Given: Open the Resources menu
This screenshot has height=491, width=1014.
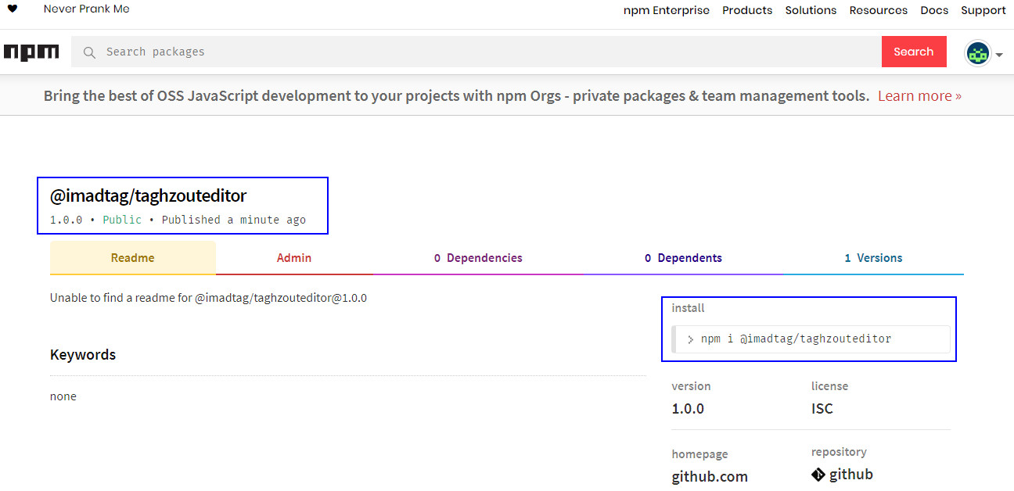Looking at the screenshot, I should (879, 10).
